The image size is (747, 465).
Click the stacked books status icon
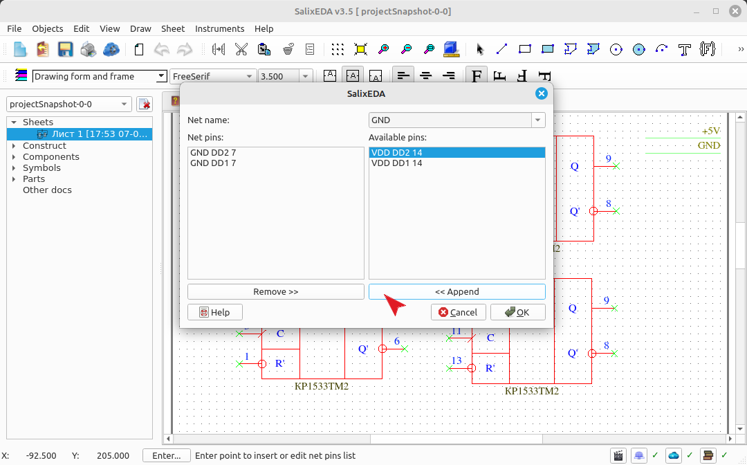708,455
